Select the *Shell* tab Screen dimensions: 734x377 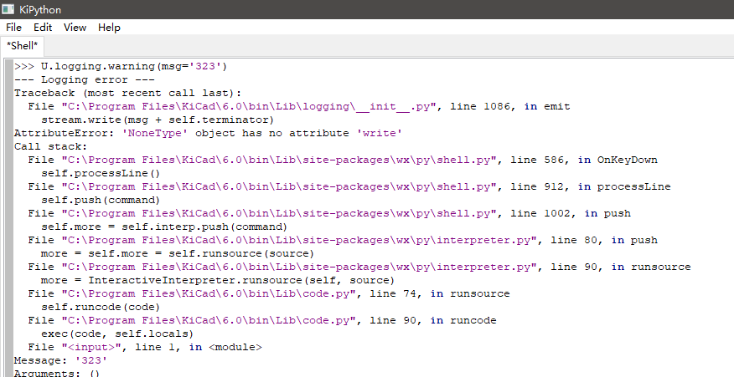(x=22, y=46)
